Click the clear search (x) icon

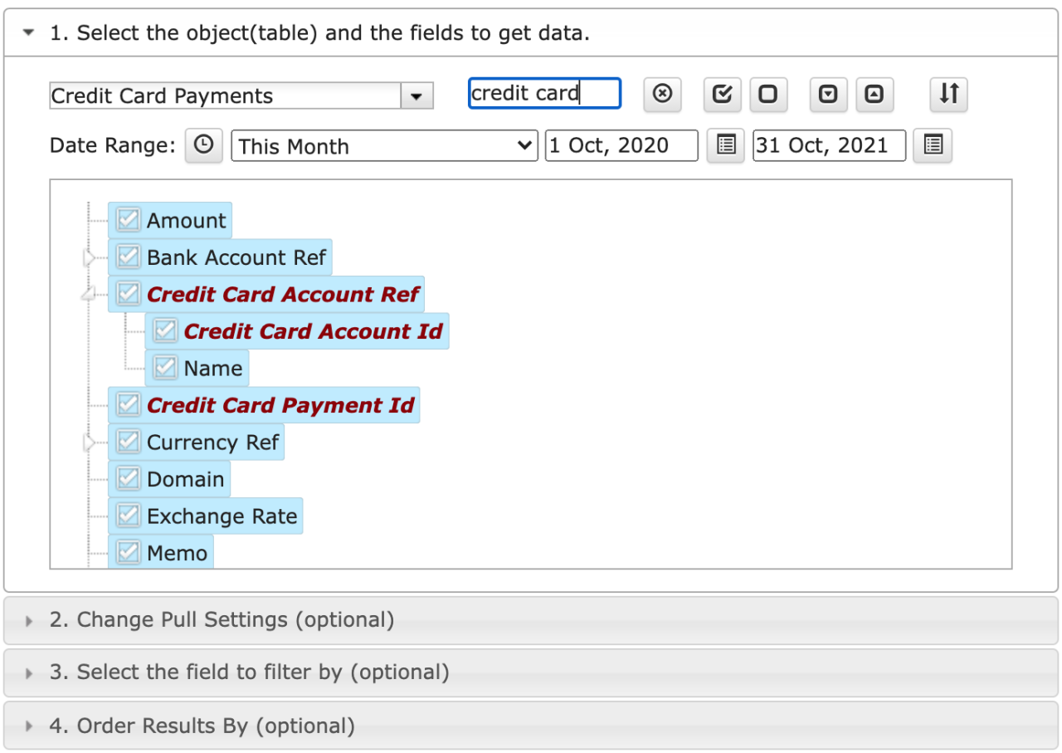pos(662,94)
